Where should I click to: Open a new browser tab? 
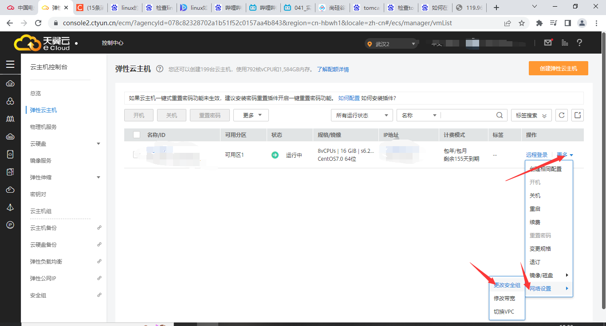click(496, 8)
